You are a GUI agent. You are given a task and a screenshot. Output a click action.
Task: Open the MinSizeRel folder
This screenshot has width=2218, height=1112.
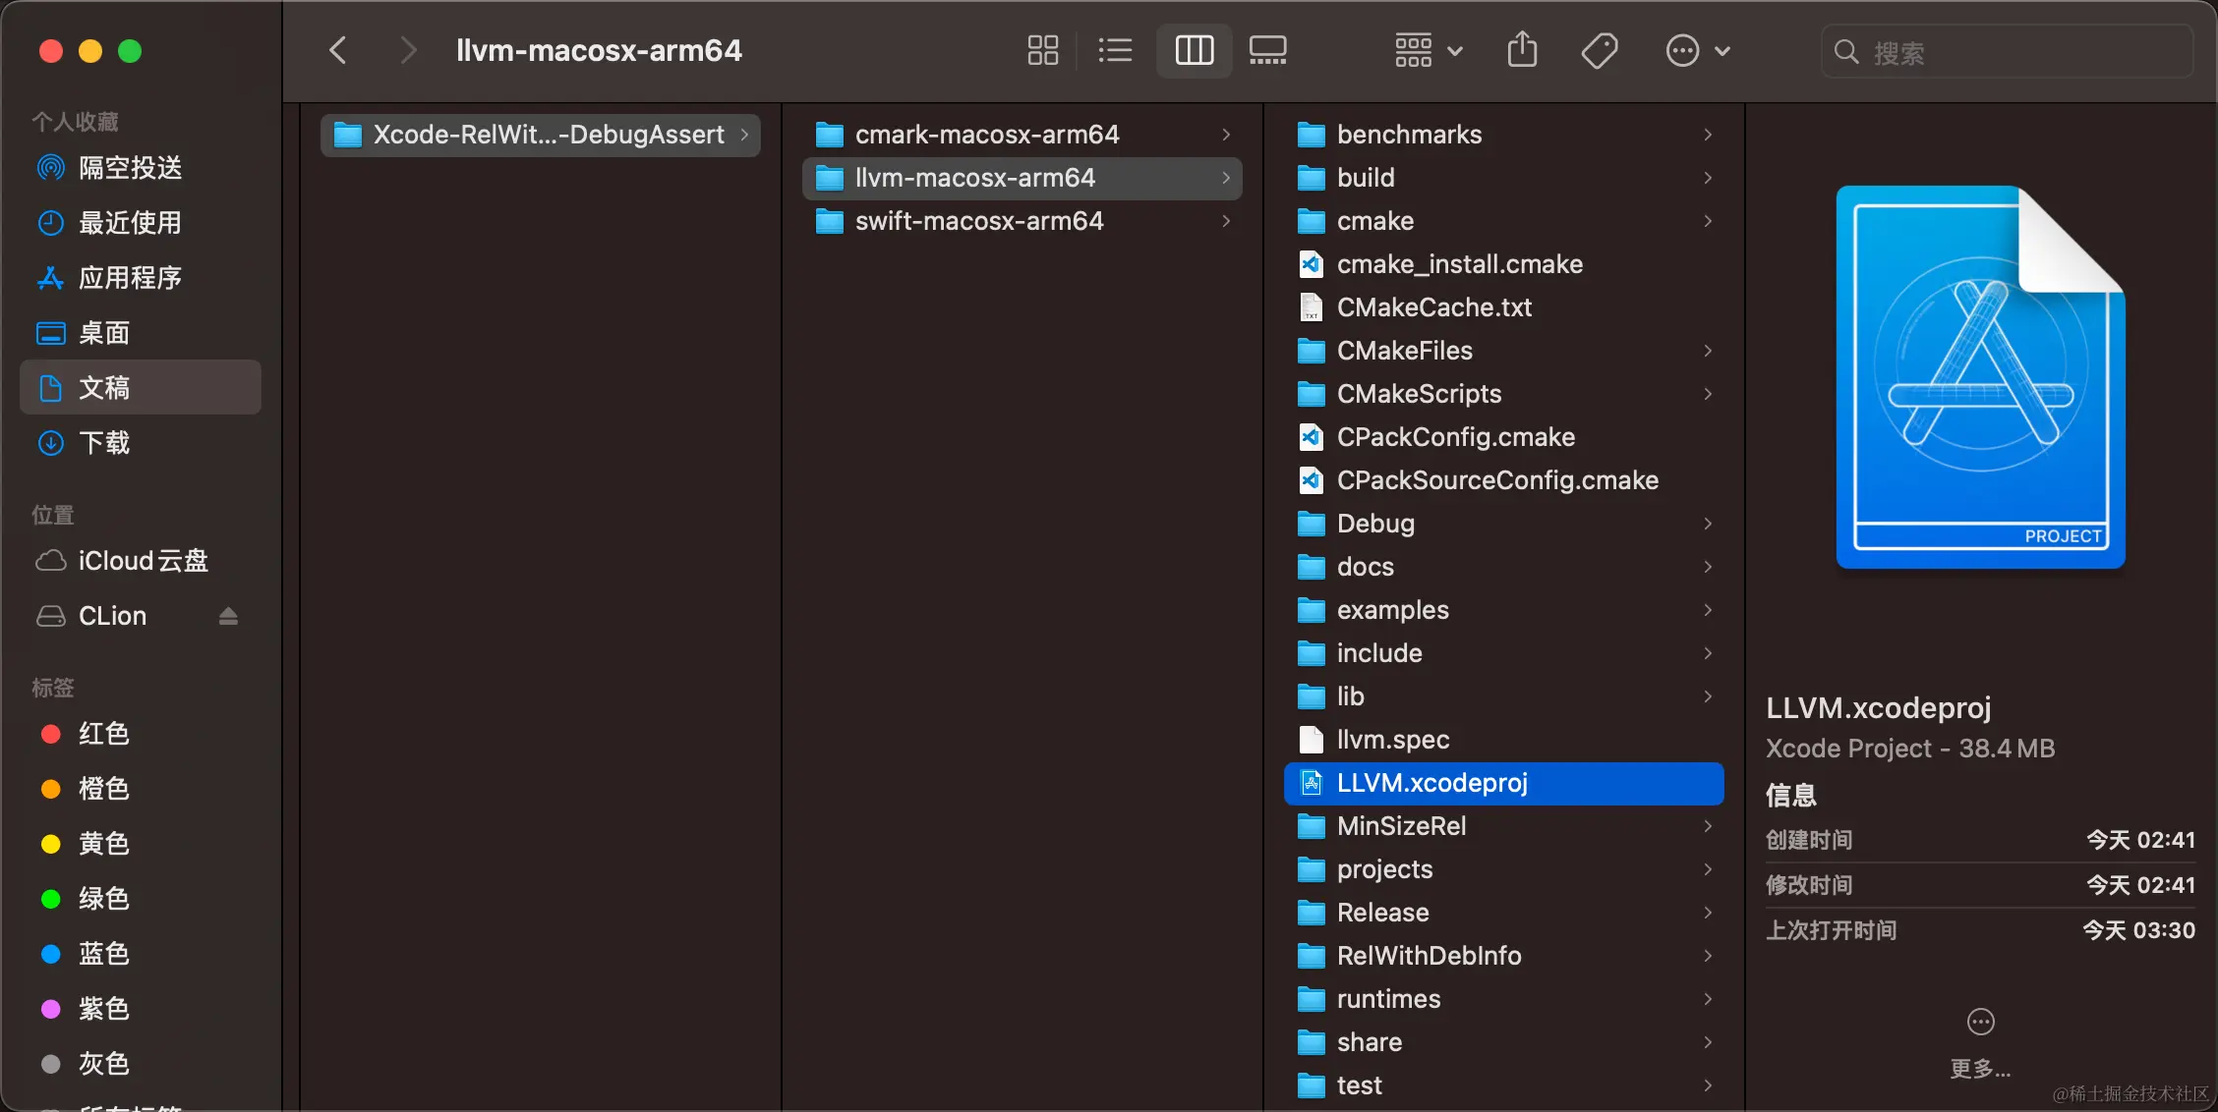(1504, 826)
